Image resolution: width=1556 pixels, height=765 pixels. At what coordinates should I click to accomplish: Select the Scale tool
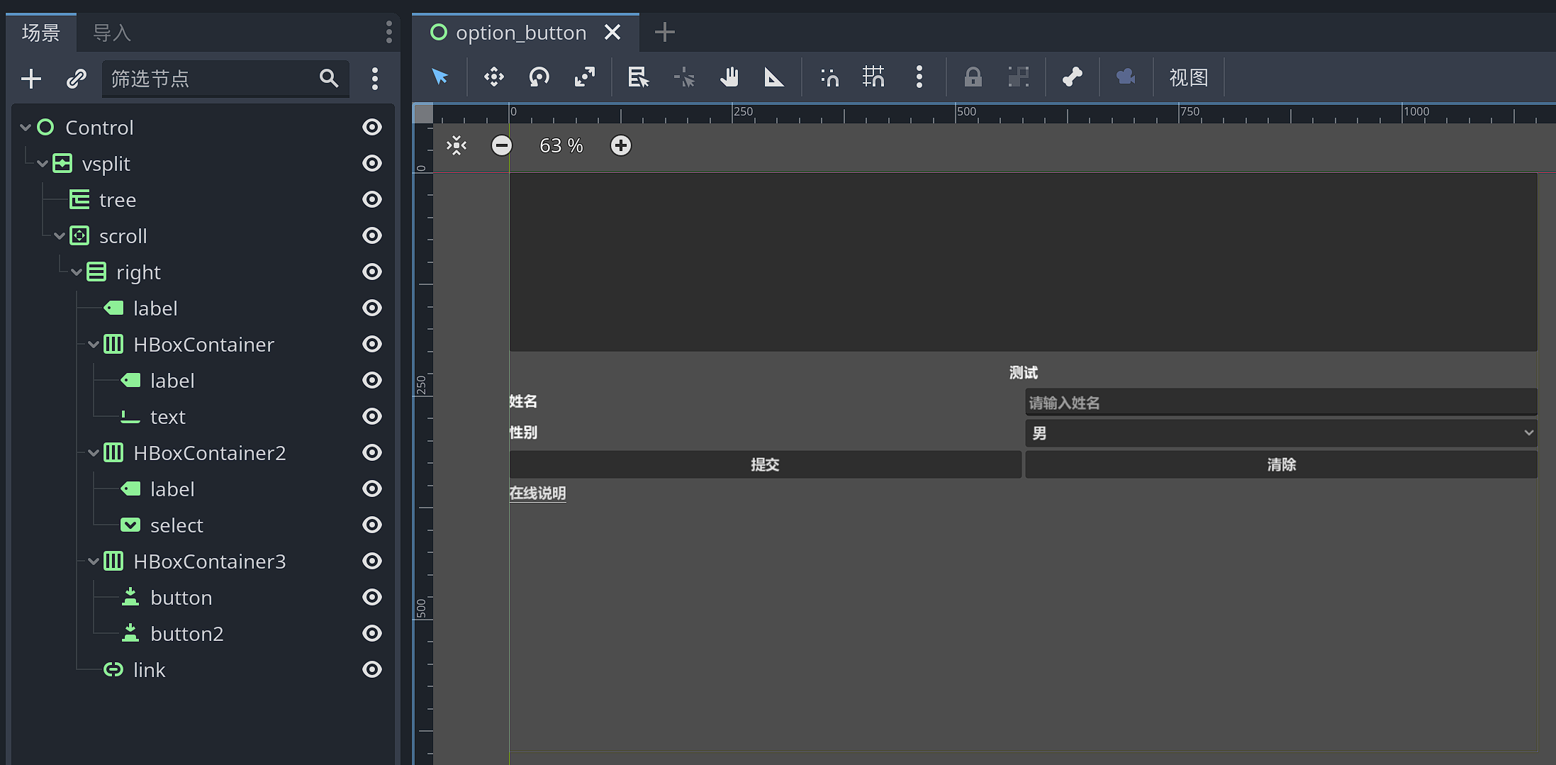pos(583,77)
